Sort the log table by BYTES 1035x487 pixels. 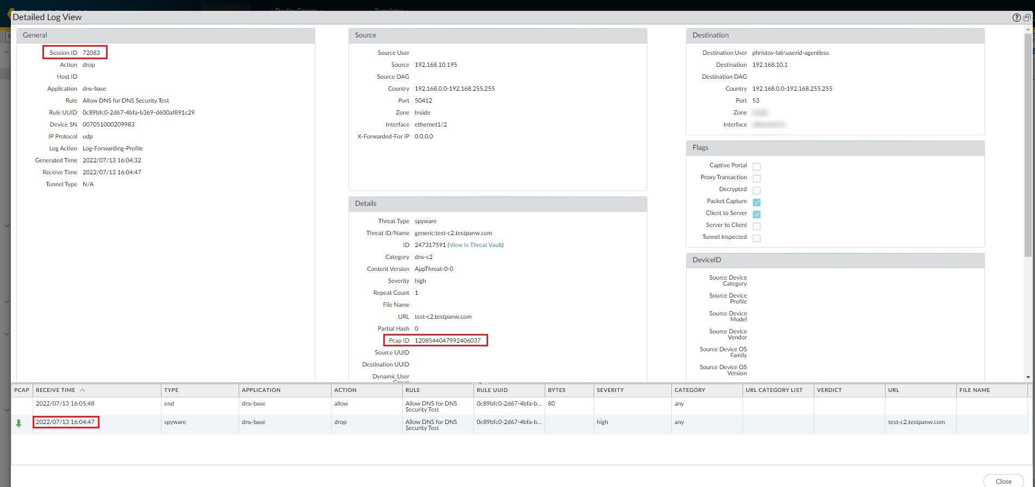point(569,390)
